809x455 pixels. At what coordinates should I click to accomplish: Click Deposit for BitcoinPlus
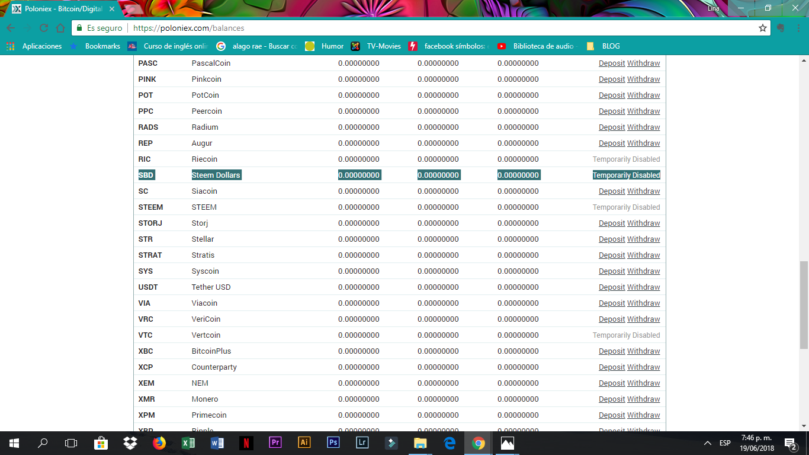[612, 351]
